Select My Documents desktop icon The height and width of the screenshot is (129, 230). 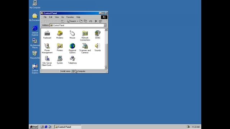tap(34, 17)
